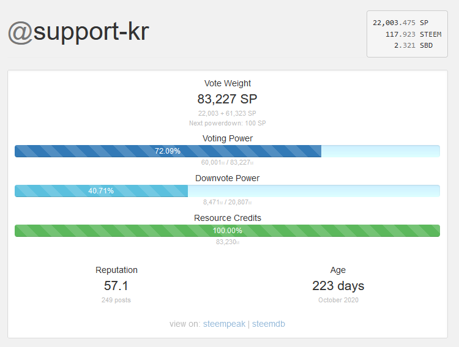
Task: Click the Next powerdown: 100 SP text
Action: pos(227,123)
